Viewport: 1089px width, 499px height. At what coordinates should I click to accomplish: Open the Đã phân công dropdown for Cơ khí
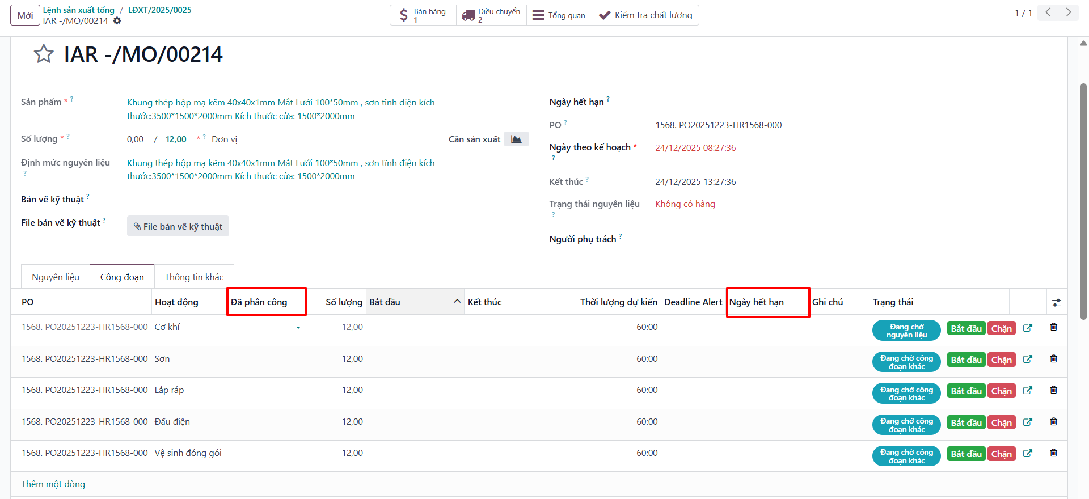click(x=298, y=328)
